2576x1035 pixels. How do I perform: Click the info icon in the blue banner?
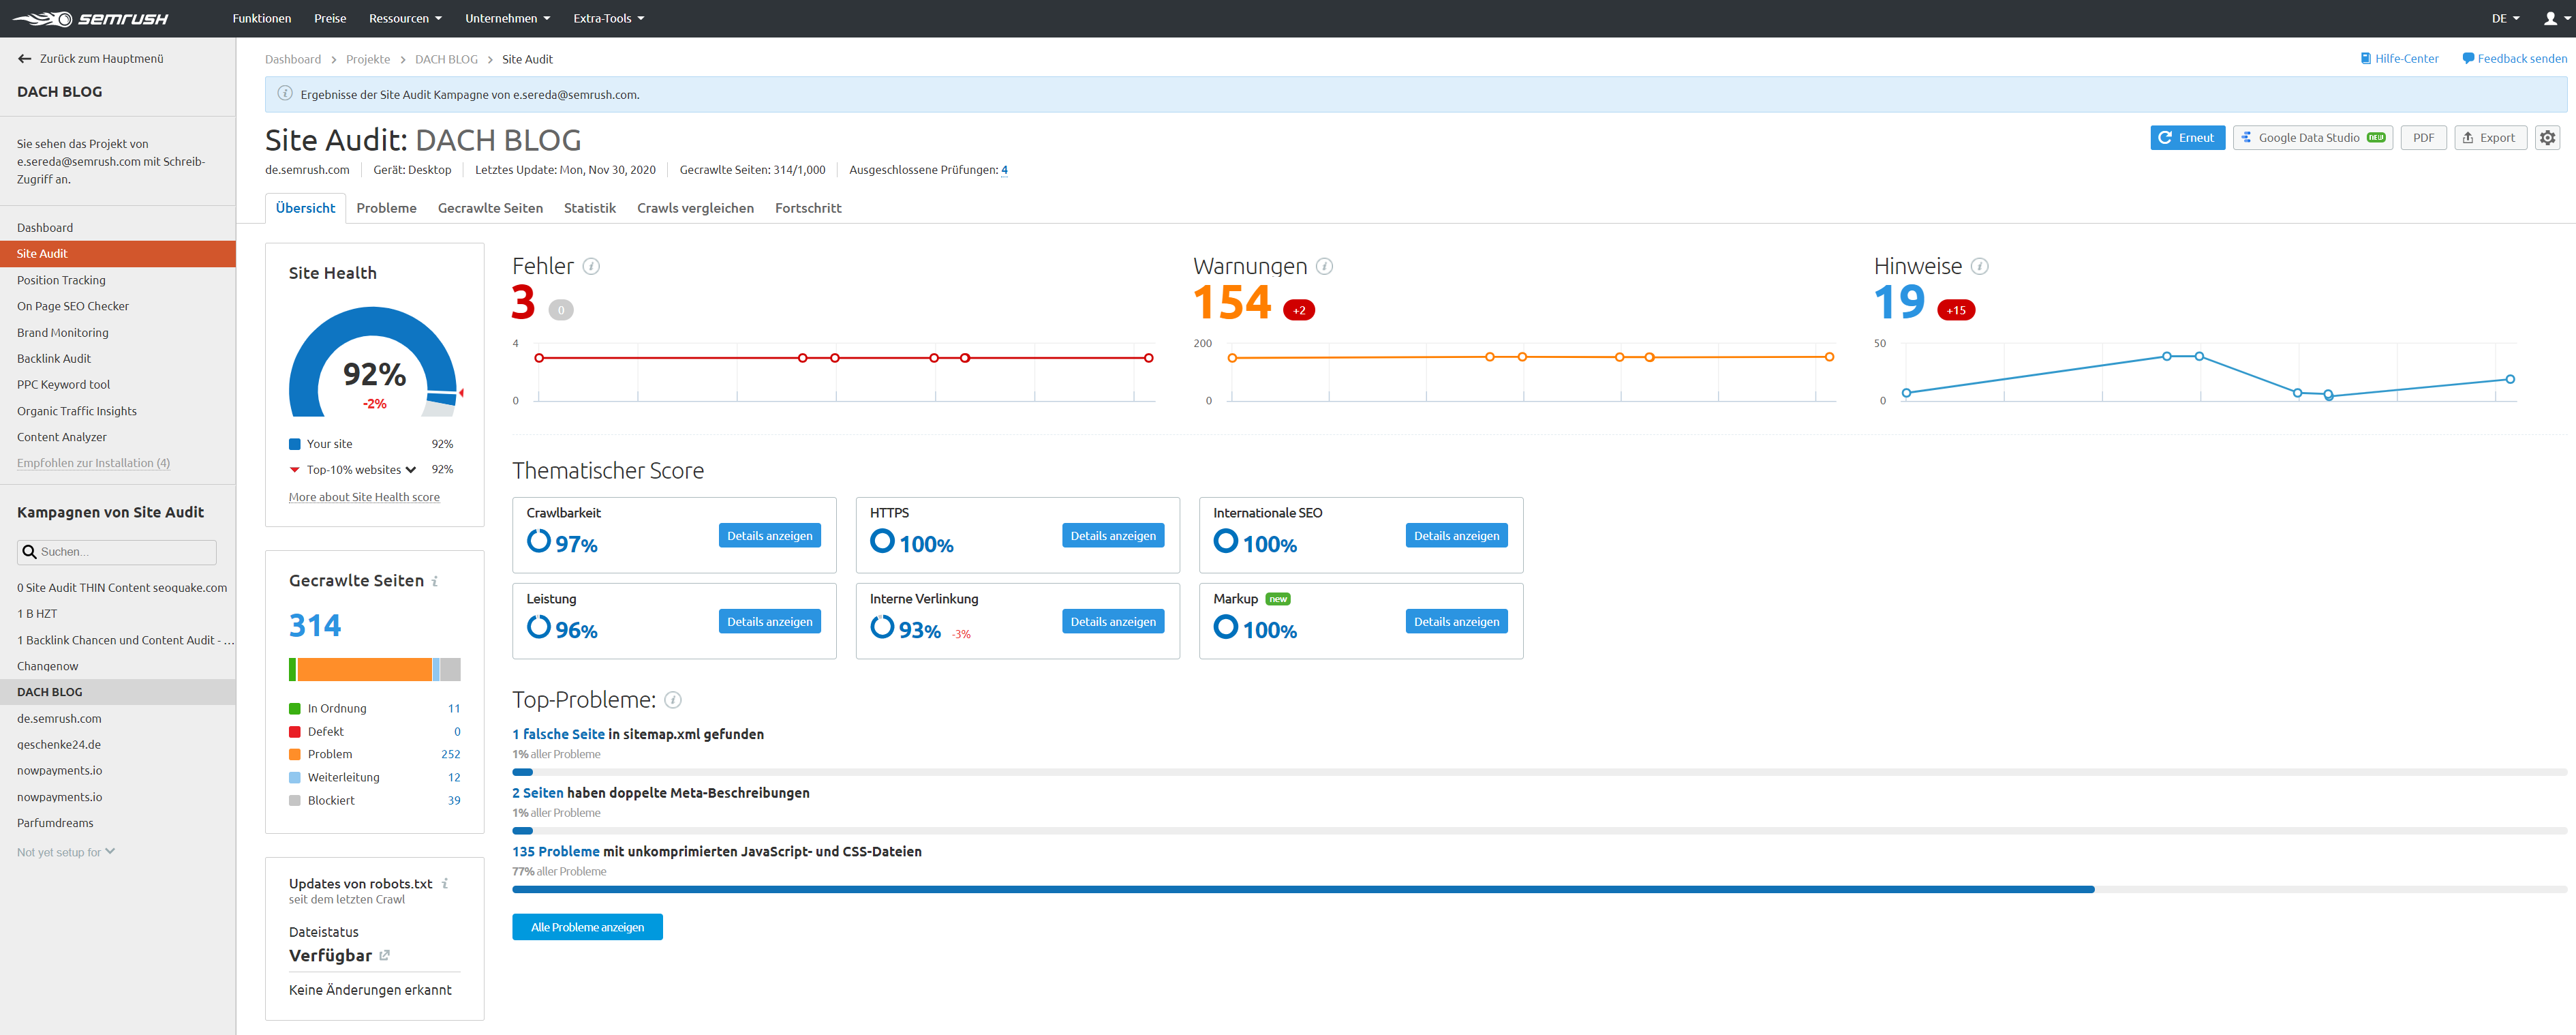pyautogui.click(x=285, y=94)
